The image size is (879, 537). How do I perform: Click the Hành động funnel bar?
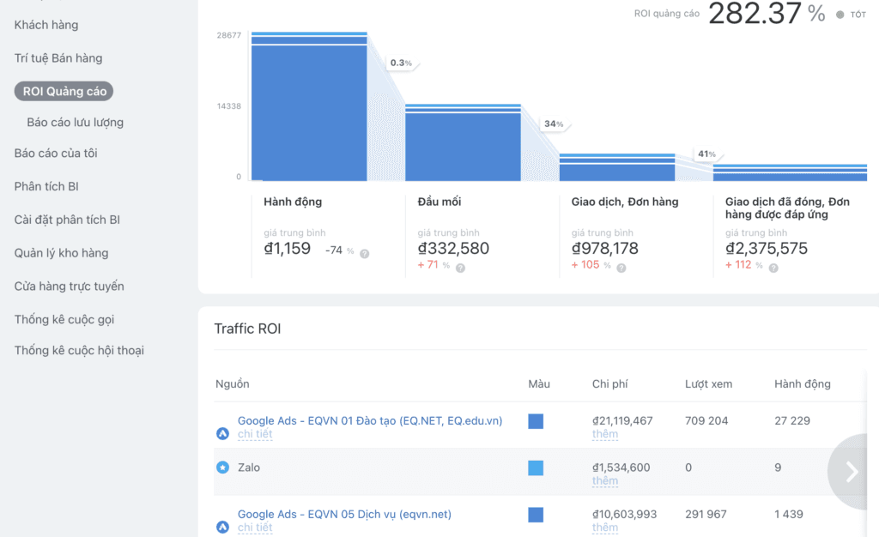coord(309,112)
